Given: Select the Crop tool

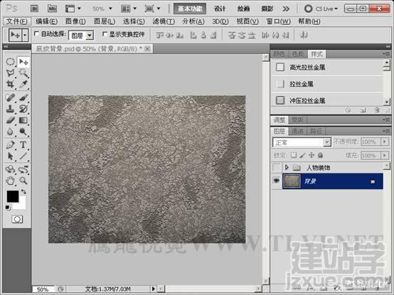Looking at the screenshot, I should 10,84.
